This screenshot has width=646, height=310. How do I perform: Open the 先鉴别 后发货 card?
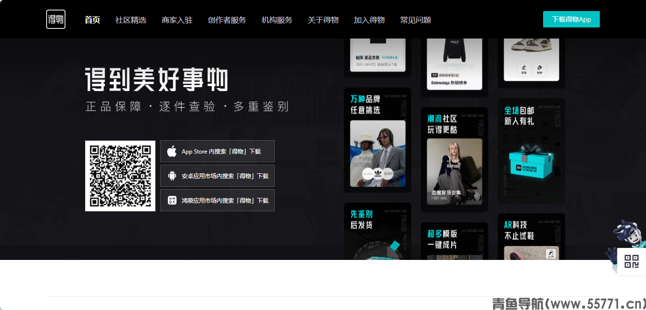click(378, 232)
